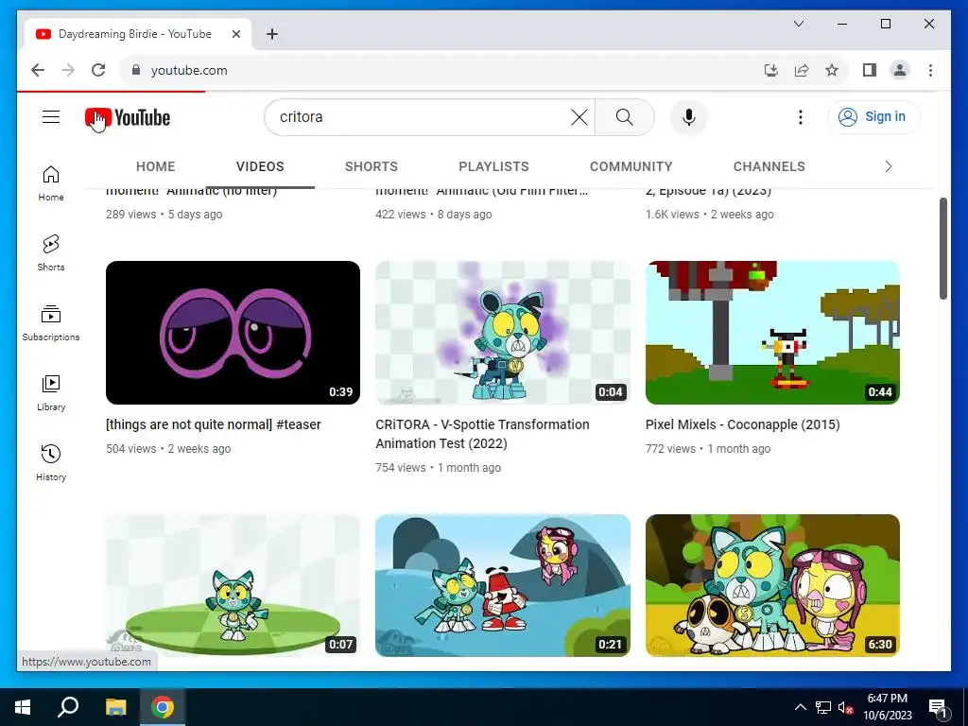Open the tab search dropdown arrow
968x726 pixels.
798,24
